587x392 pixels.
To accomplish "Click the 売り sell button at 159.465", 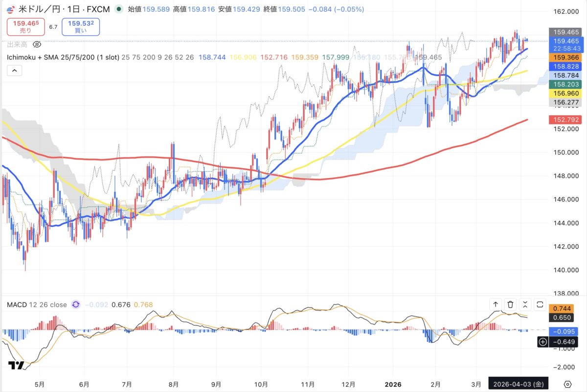I will pos(25,26).
